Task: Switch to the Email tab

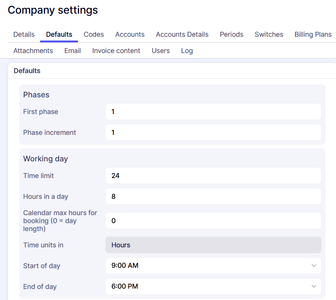Action: point(72,51)
